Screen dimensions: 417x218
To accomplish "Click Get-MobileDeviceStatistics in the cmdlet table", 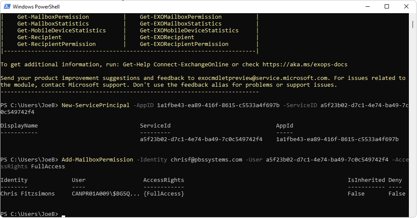I will tap(62, 31).
